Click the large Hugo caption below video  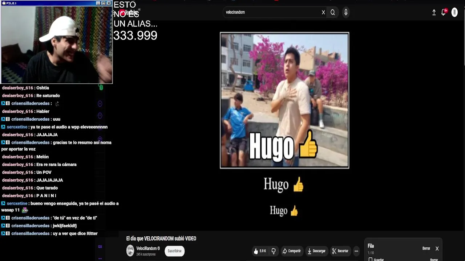pyautogui.click(x=284, y=185)
